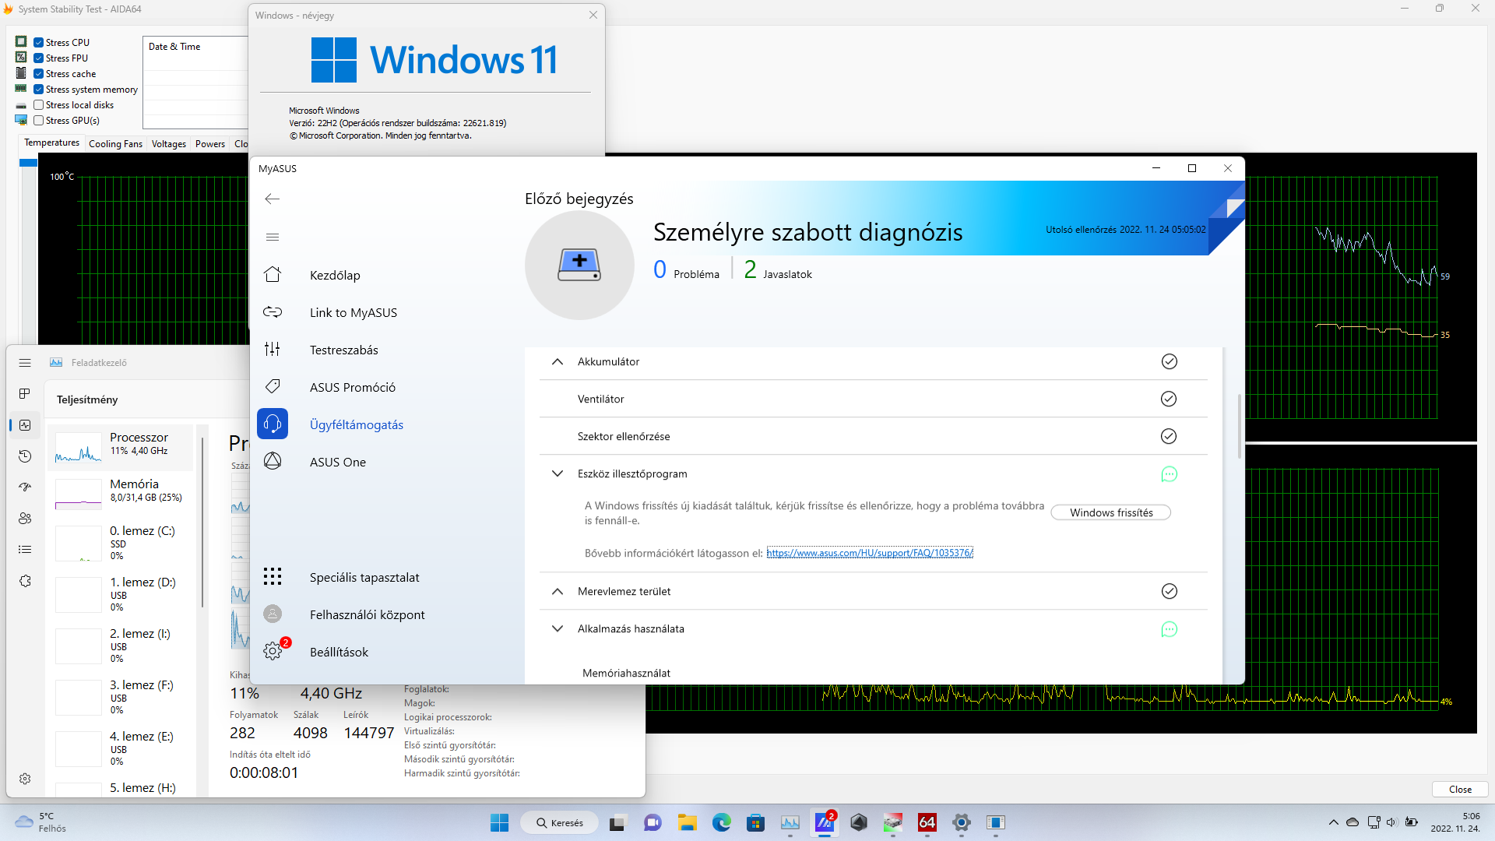Show hidden system tray icons chevron
Viewport: 1495px width, 841px height.
pyautogui.click(x=1333, y=822)
